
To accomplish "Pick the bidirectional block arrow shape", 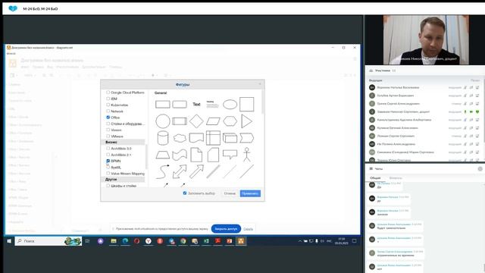I will point(180,171).
